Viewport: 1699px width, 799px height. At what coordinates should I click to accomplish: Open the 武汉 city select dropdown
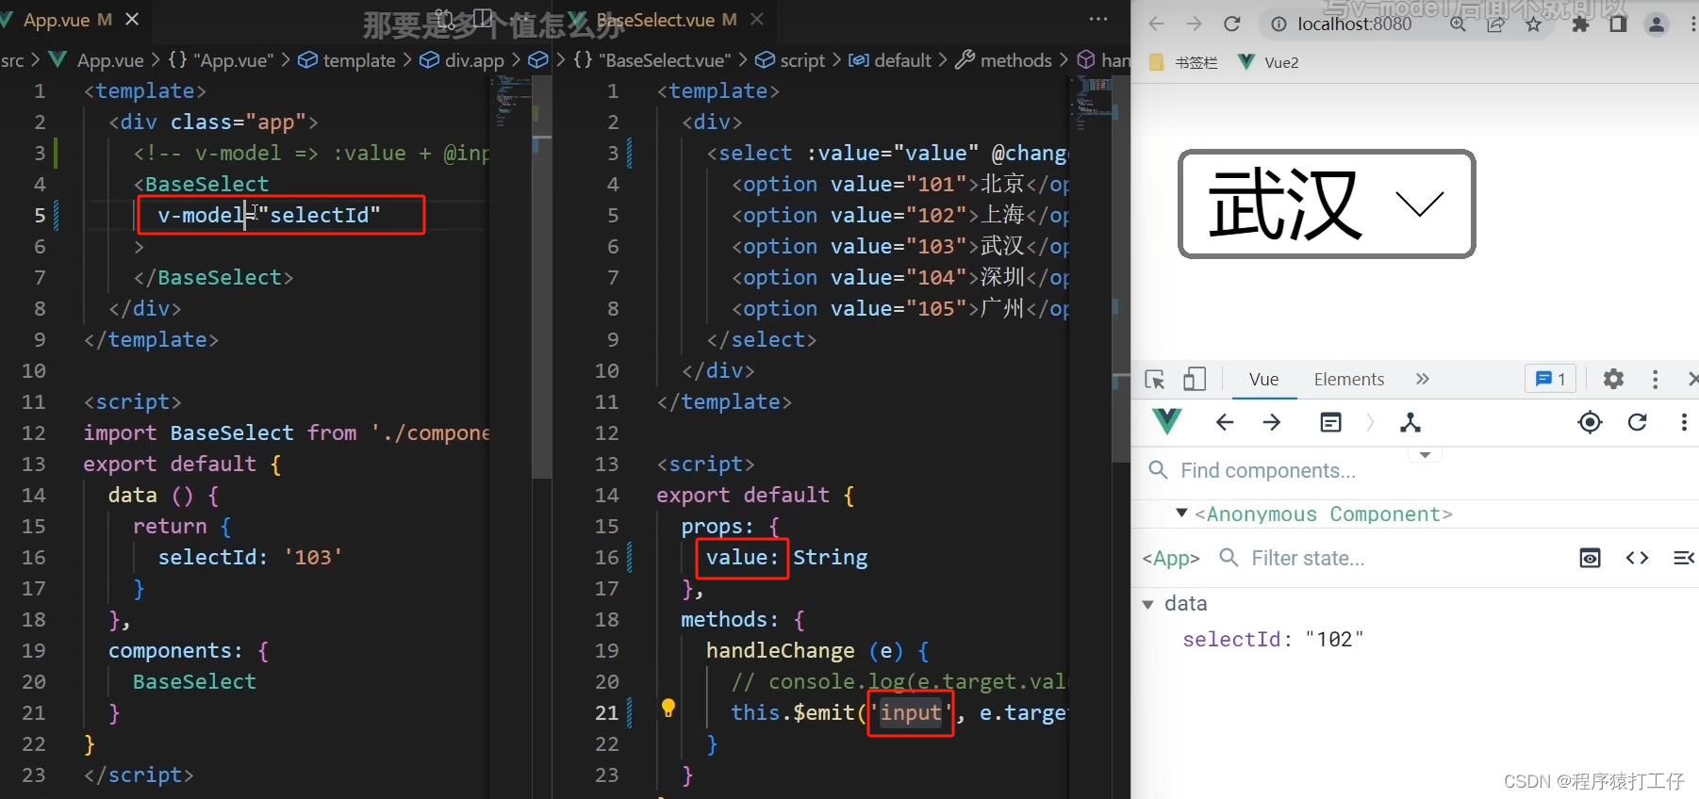1327,204
